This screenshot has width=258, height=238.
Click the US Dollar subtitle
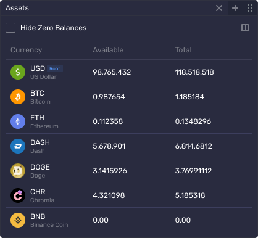[x=43, y=77]
